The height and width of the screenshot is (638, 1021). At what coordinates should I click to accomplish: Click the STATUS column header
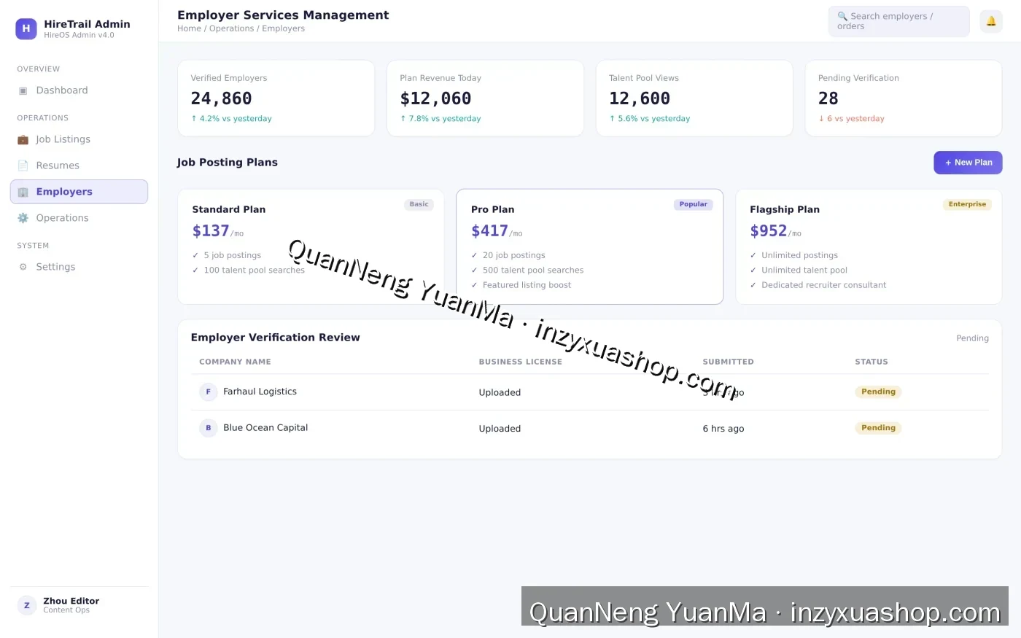pos(871,362)
